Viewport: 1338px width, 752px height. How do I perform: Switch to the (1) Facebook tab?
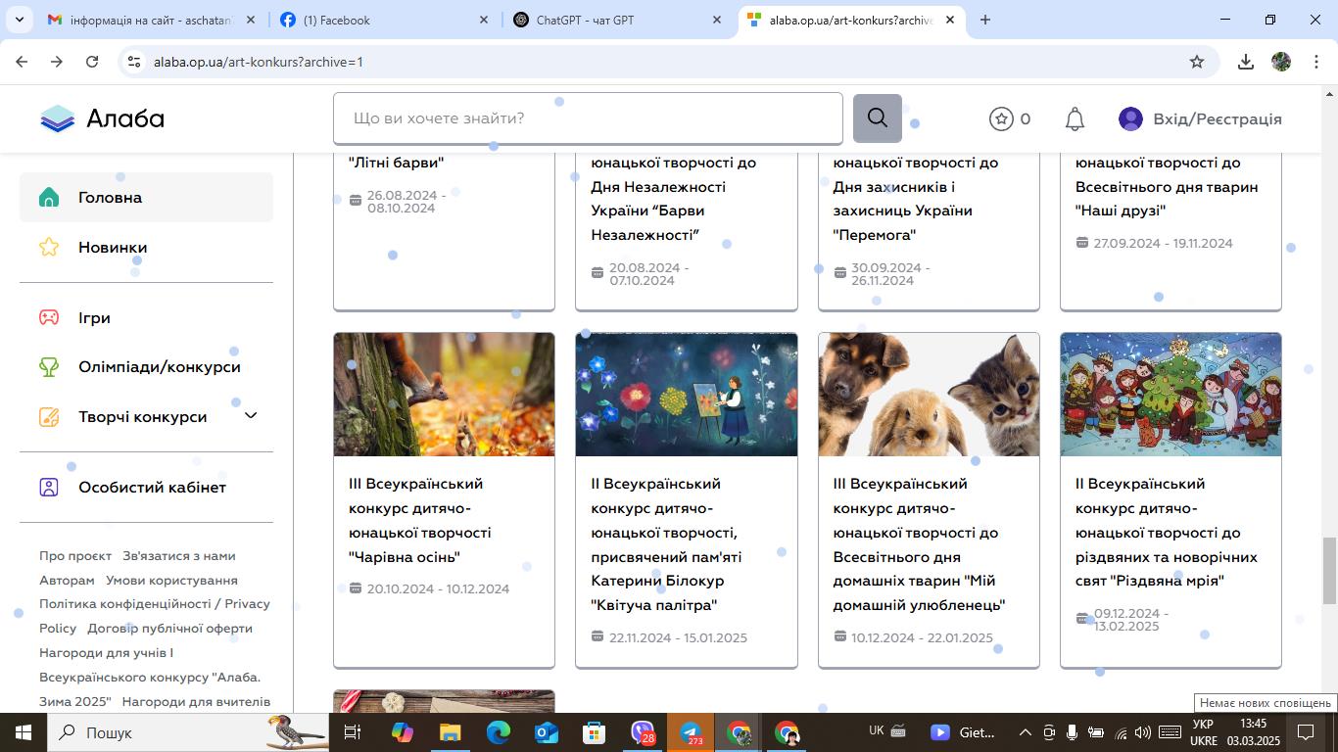click(x=384, y=20)
